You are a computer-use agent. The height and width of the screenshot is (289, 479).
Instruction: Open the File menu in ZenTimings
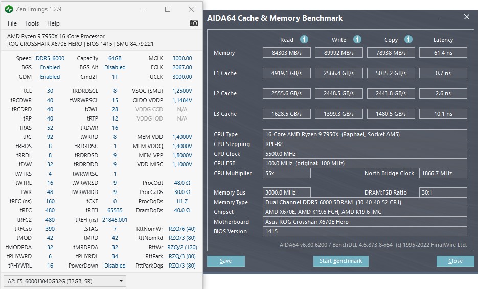pos(12,23)
